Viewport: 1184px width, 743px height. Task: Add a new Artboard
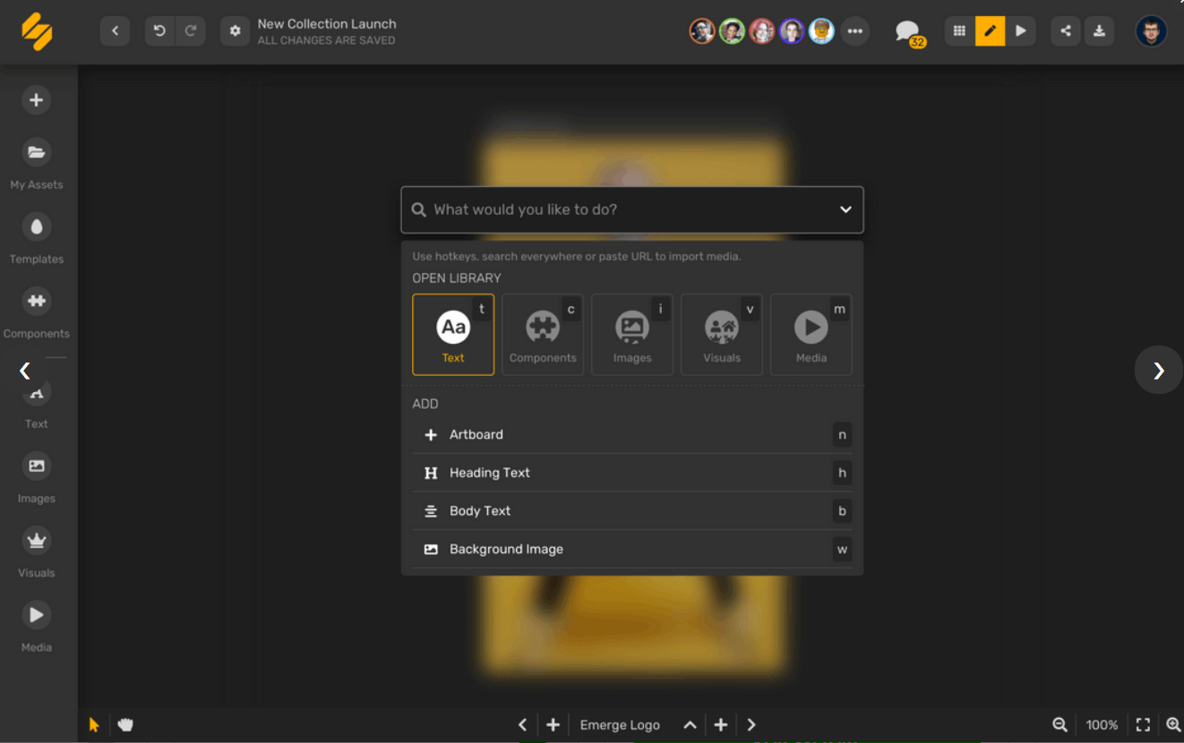click(632, 434)
